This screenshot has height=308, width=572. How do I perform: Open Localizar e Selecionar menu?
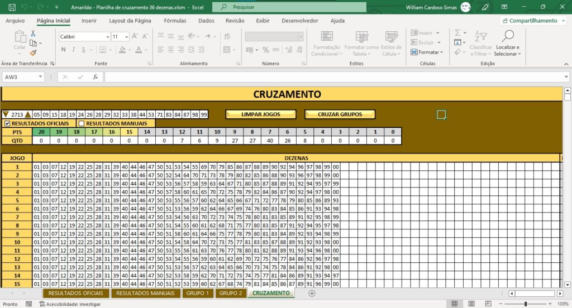[507, 44]
